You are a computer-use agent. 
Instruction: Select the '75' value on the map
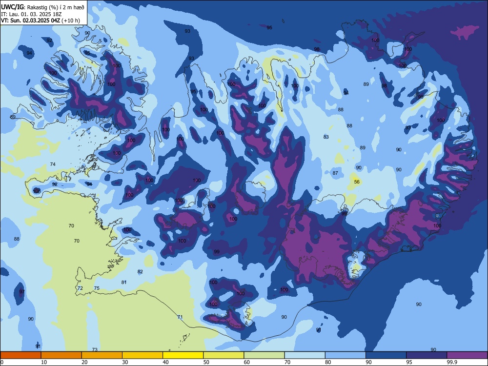coord(97,288)
